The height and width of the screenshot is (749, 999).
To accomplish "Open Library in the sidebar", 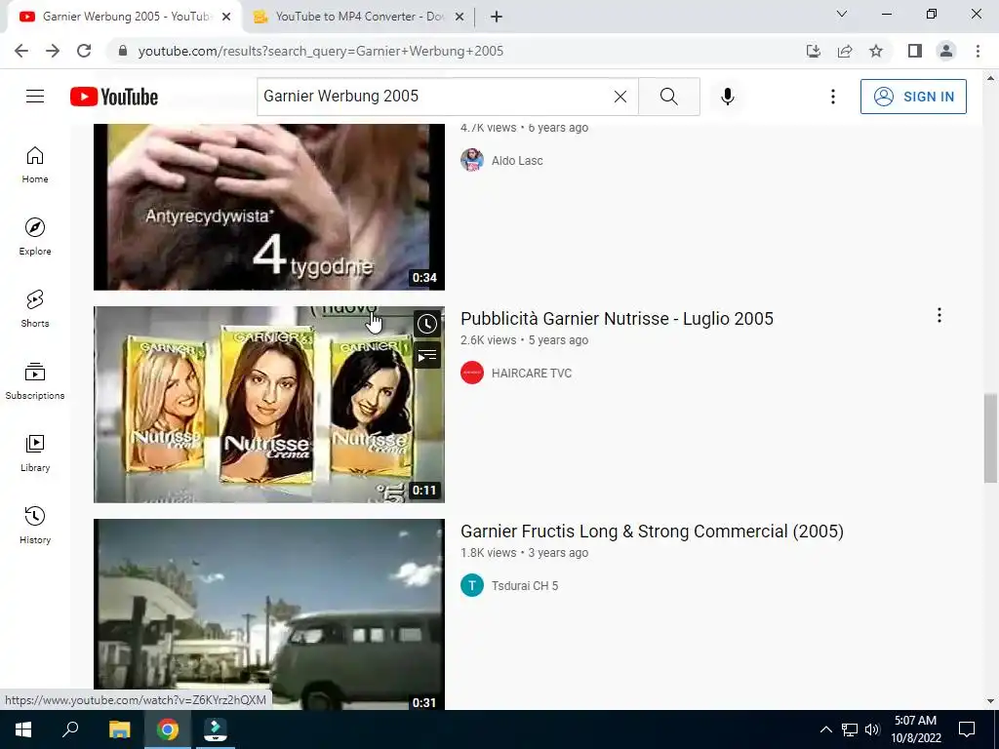I will tap(35, 453).
